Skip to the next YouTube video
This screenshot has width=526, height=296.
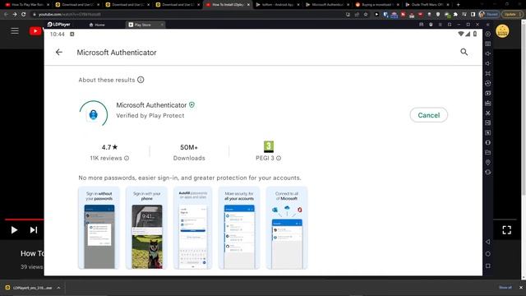click(x=34, y=230)
